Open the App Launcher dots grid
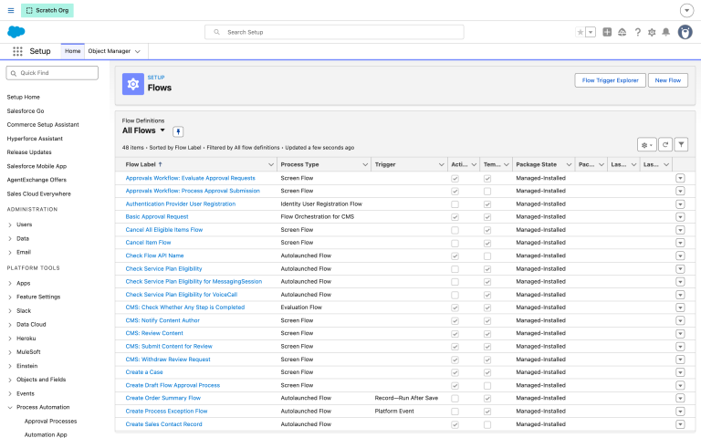The height and width of the screenshot is (438, 701). (x=17, y=51)
